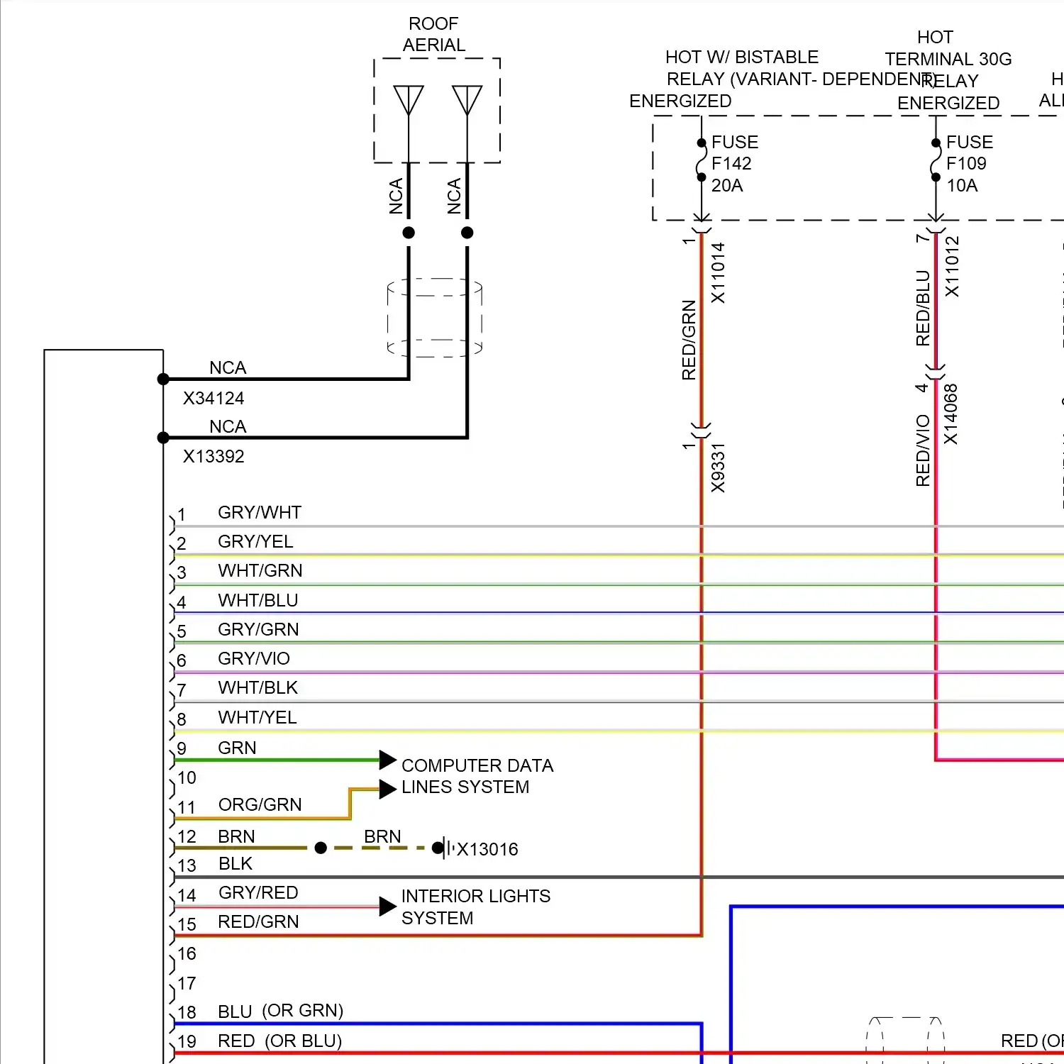Screen dimensions: 1064x1064
Task: Click connector label X13392
Action: (214, 456)
